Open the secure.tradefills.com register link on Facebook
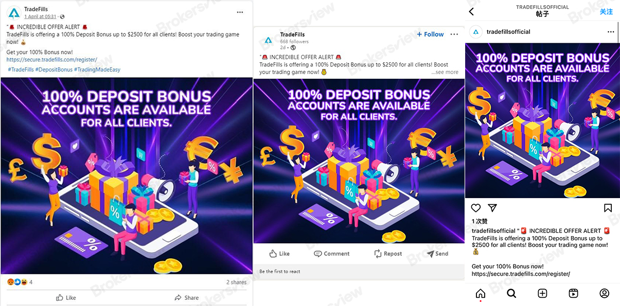The image size is (620, 306). pos(51,60)
